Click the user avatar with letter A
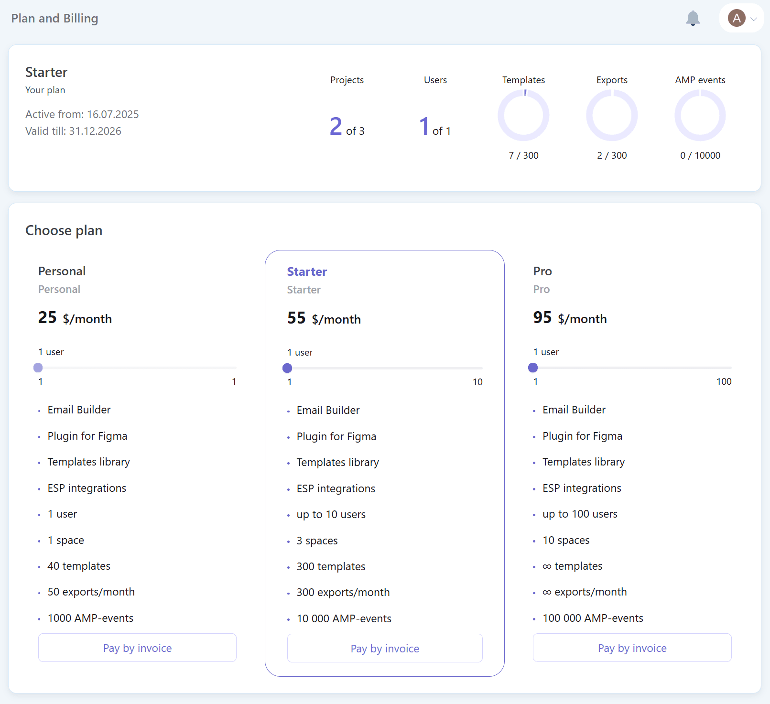The image size is (770, 704). click(737, 19)
